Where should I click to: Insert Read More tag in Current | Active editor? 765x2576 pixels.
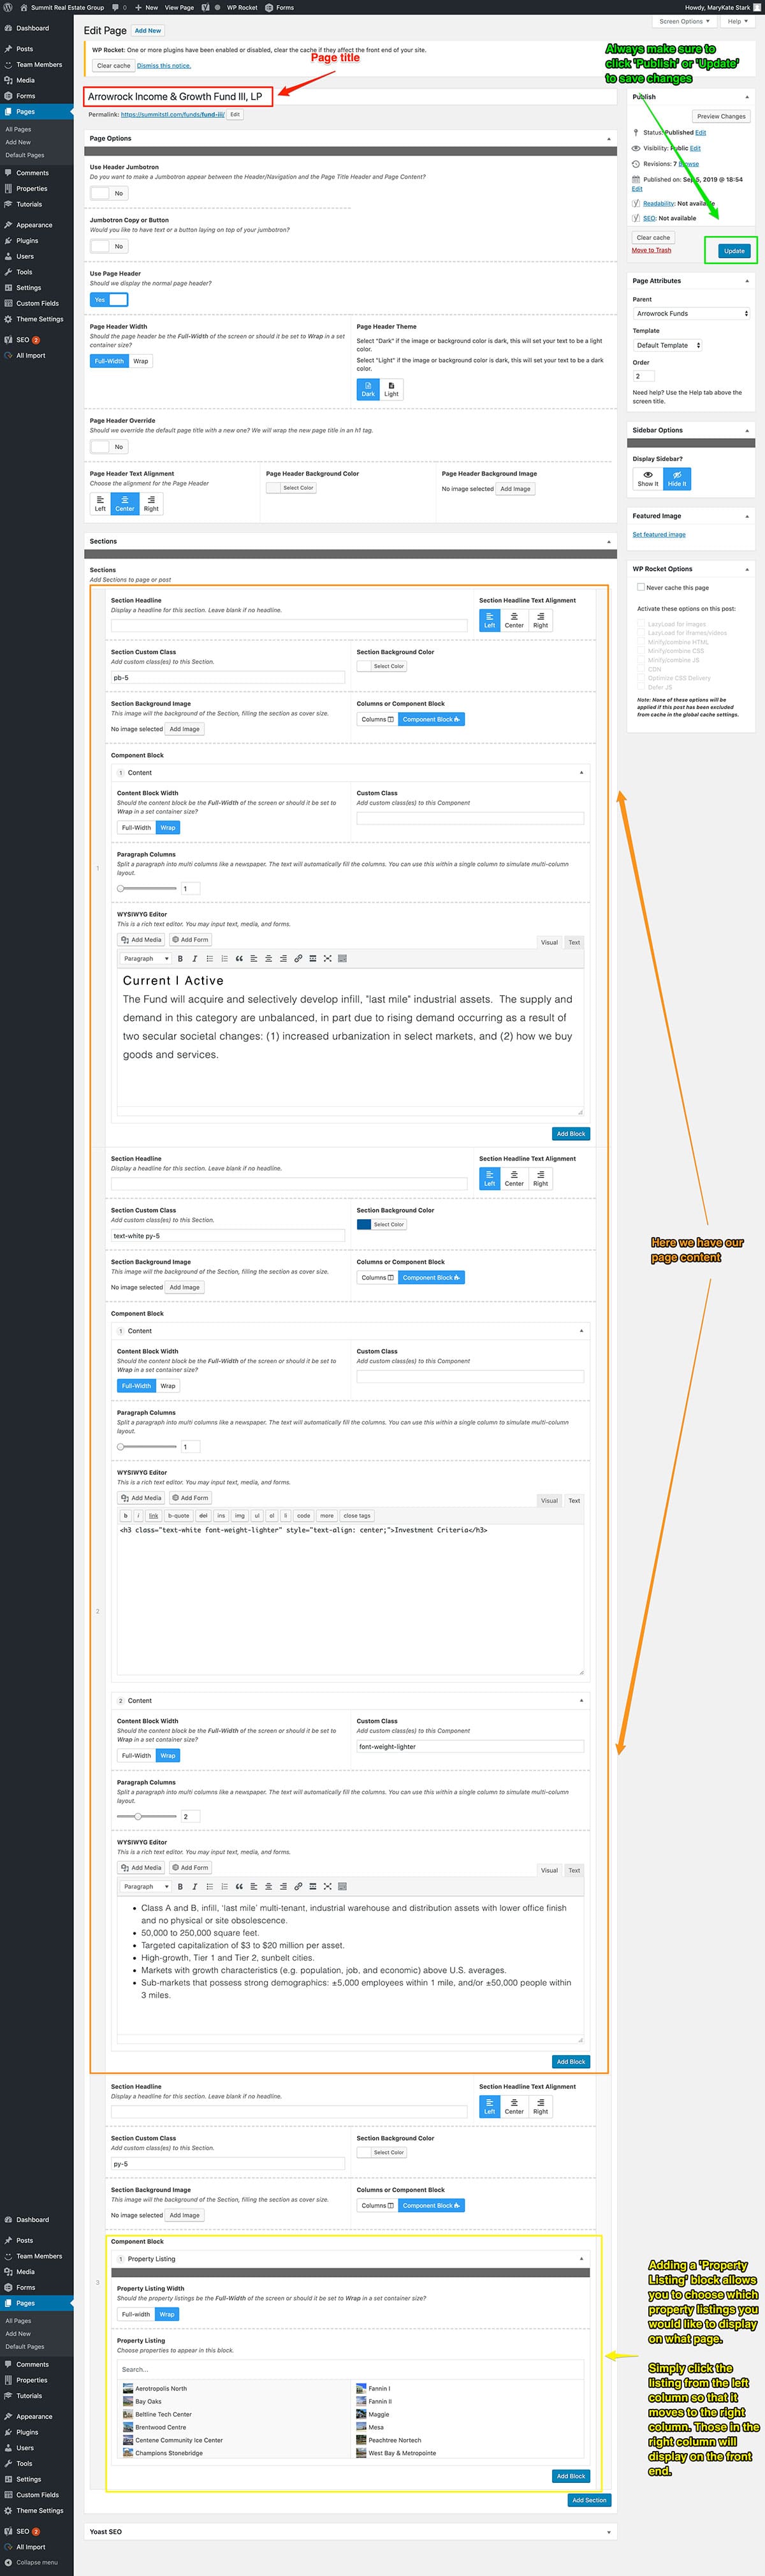(313, 958)
